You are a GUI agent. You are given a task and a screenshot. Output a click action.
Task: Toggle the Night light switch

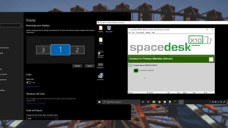point(28,82)
